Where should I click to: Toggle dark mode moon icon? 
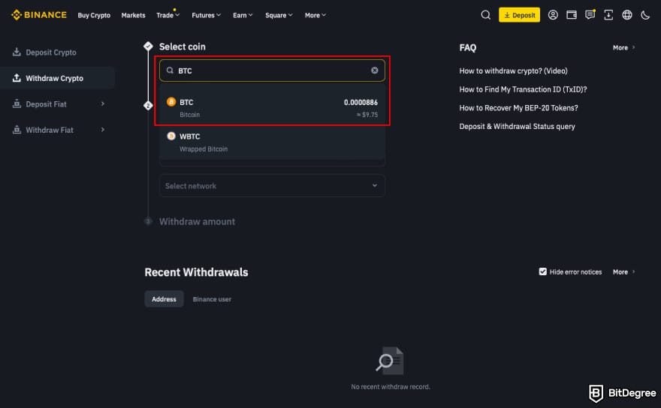645,15
